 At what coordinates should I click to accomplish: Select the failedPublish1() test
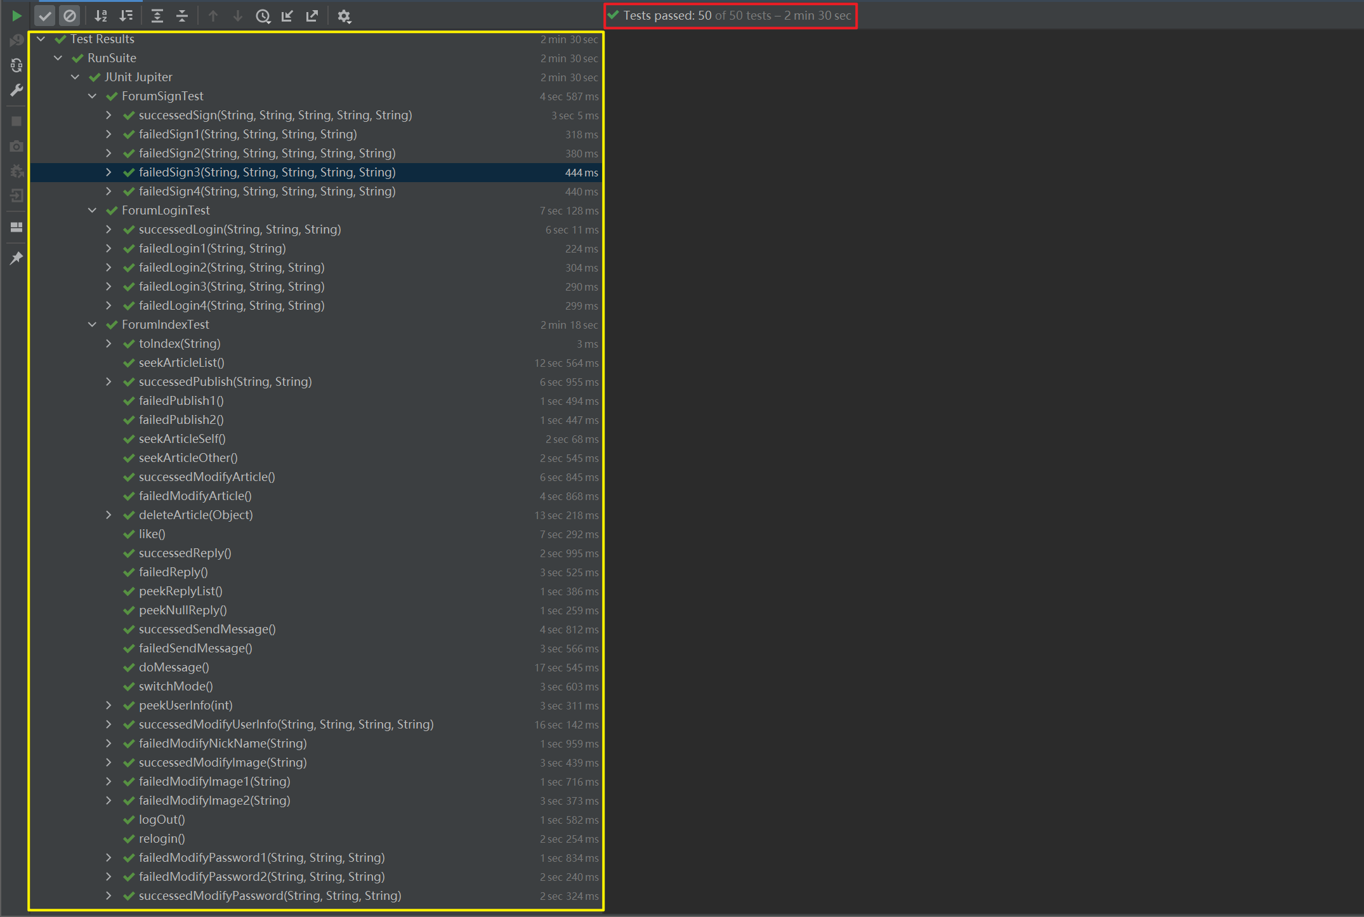tap(316, 401)
